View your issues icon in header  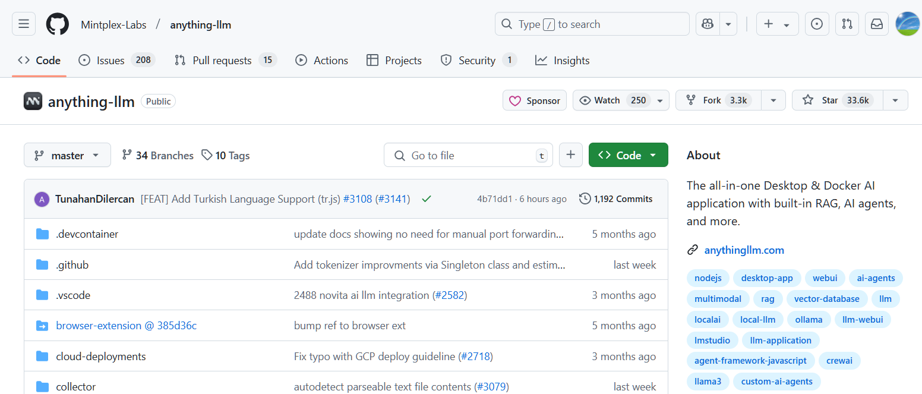pos(817,24)
